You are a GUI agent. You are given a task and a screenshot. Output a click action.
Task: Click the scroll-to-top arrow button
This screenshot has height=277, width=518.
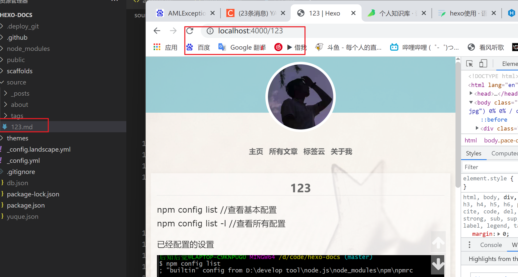tap(438, 242)
